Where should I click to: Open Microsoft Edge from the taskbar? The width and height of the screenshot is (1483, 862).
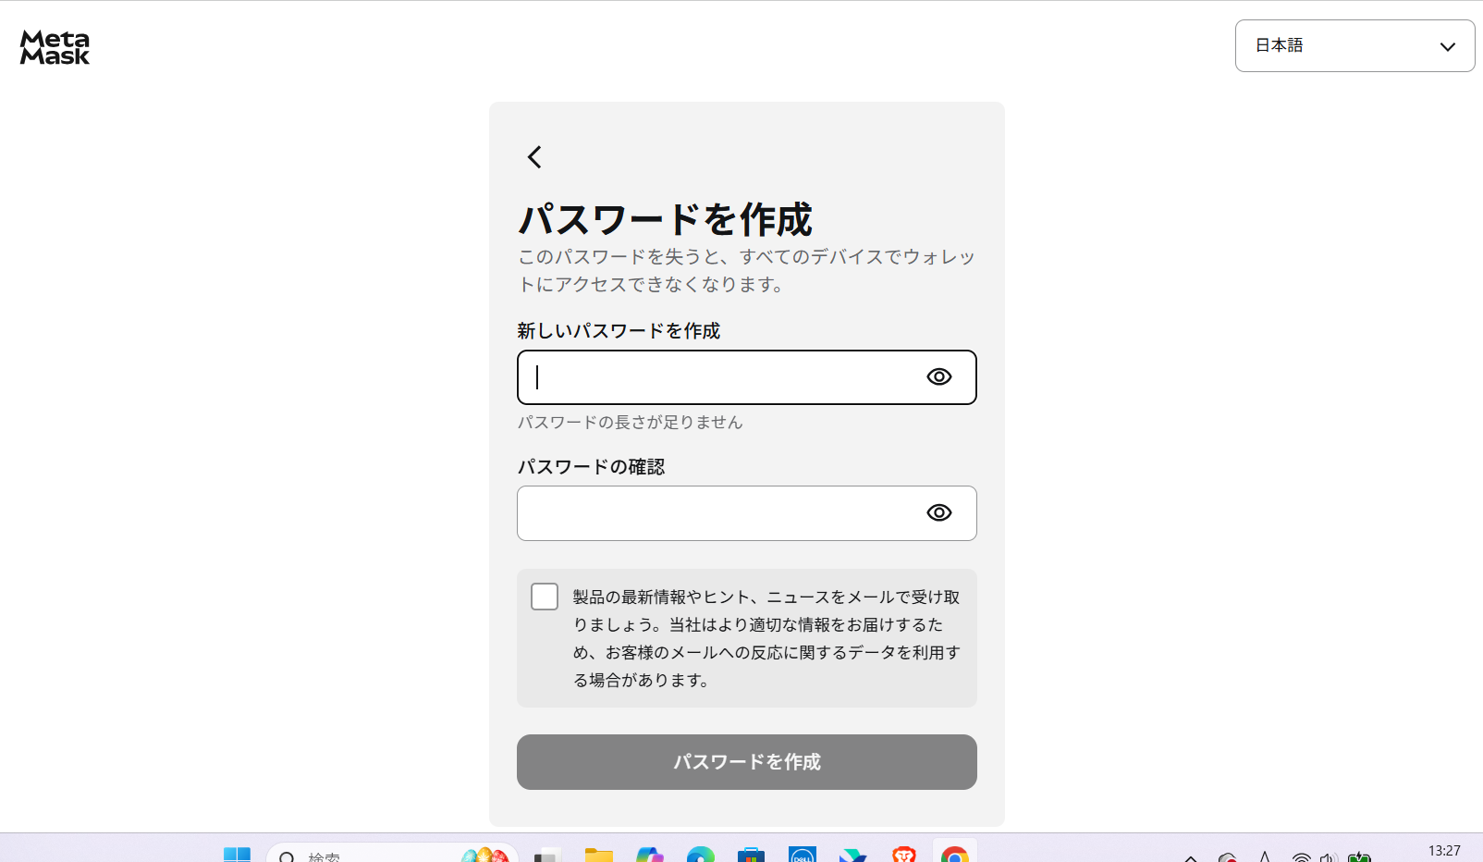[702, 856]
